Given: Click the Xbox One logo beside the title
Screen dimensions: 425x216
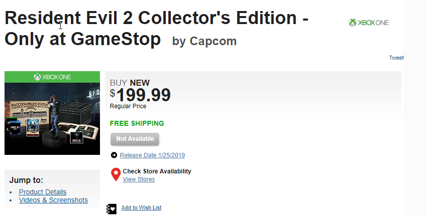Looking at the screenshot, I should pos(369,23).
